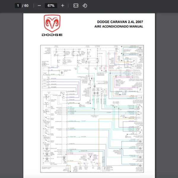
Task: Click the DODGE wordmark under the logo
Action: [52, 35]
